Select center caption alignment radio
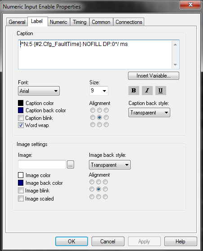Screen dimensions: 203x251 tap(99, 117)
